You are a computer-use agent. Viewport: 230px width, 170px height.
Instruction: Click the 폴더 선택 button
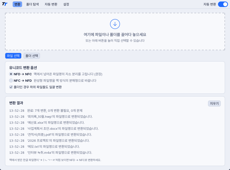tap(32, 56)
